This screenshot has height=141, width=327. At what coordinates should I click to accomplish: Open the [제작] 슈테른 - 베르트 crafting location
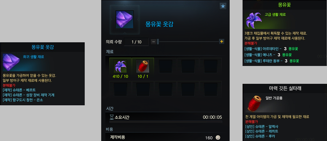click(x=19, y=90)
